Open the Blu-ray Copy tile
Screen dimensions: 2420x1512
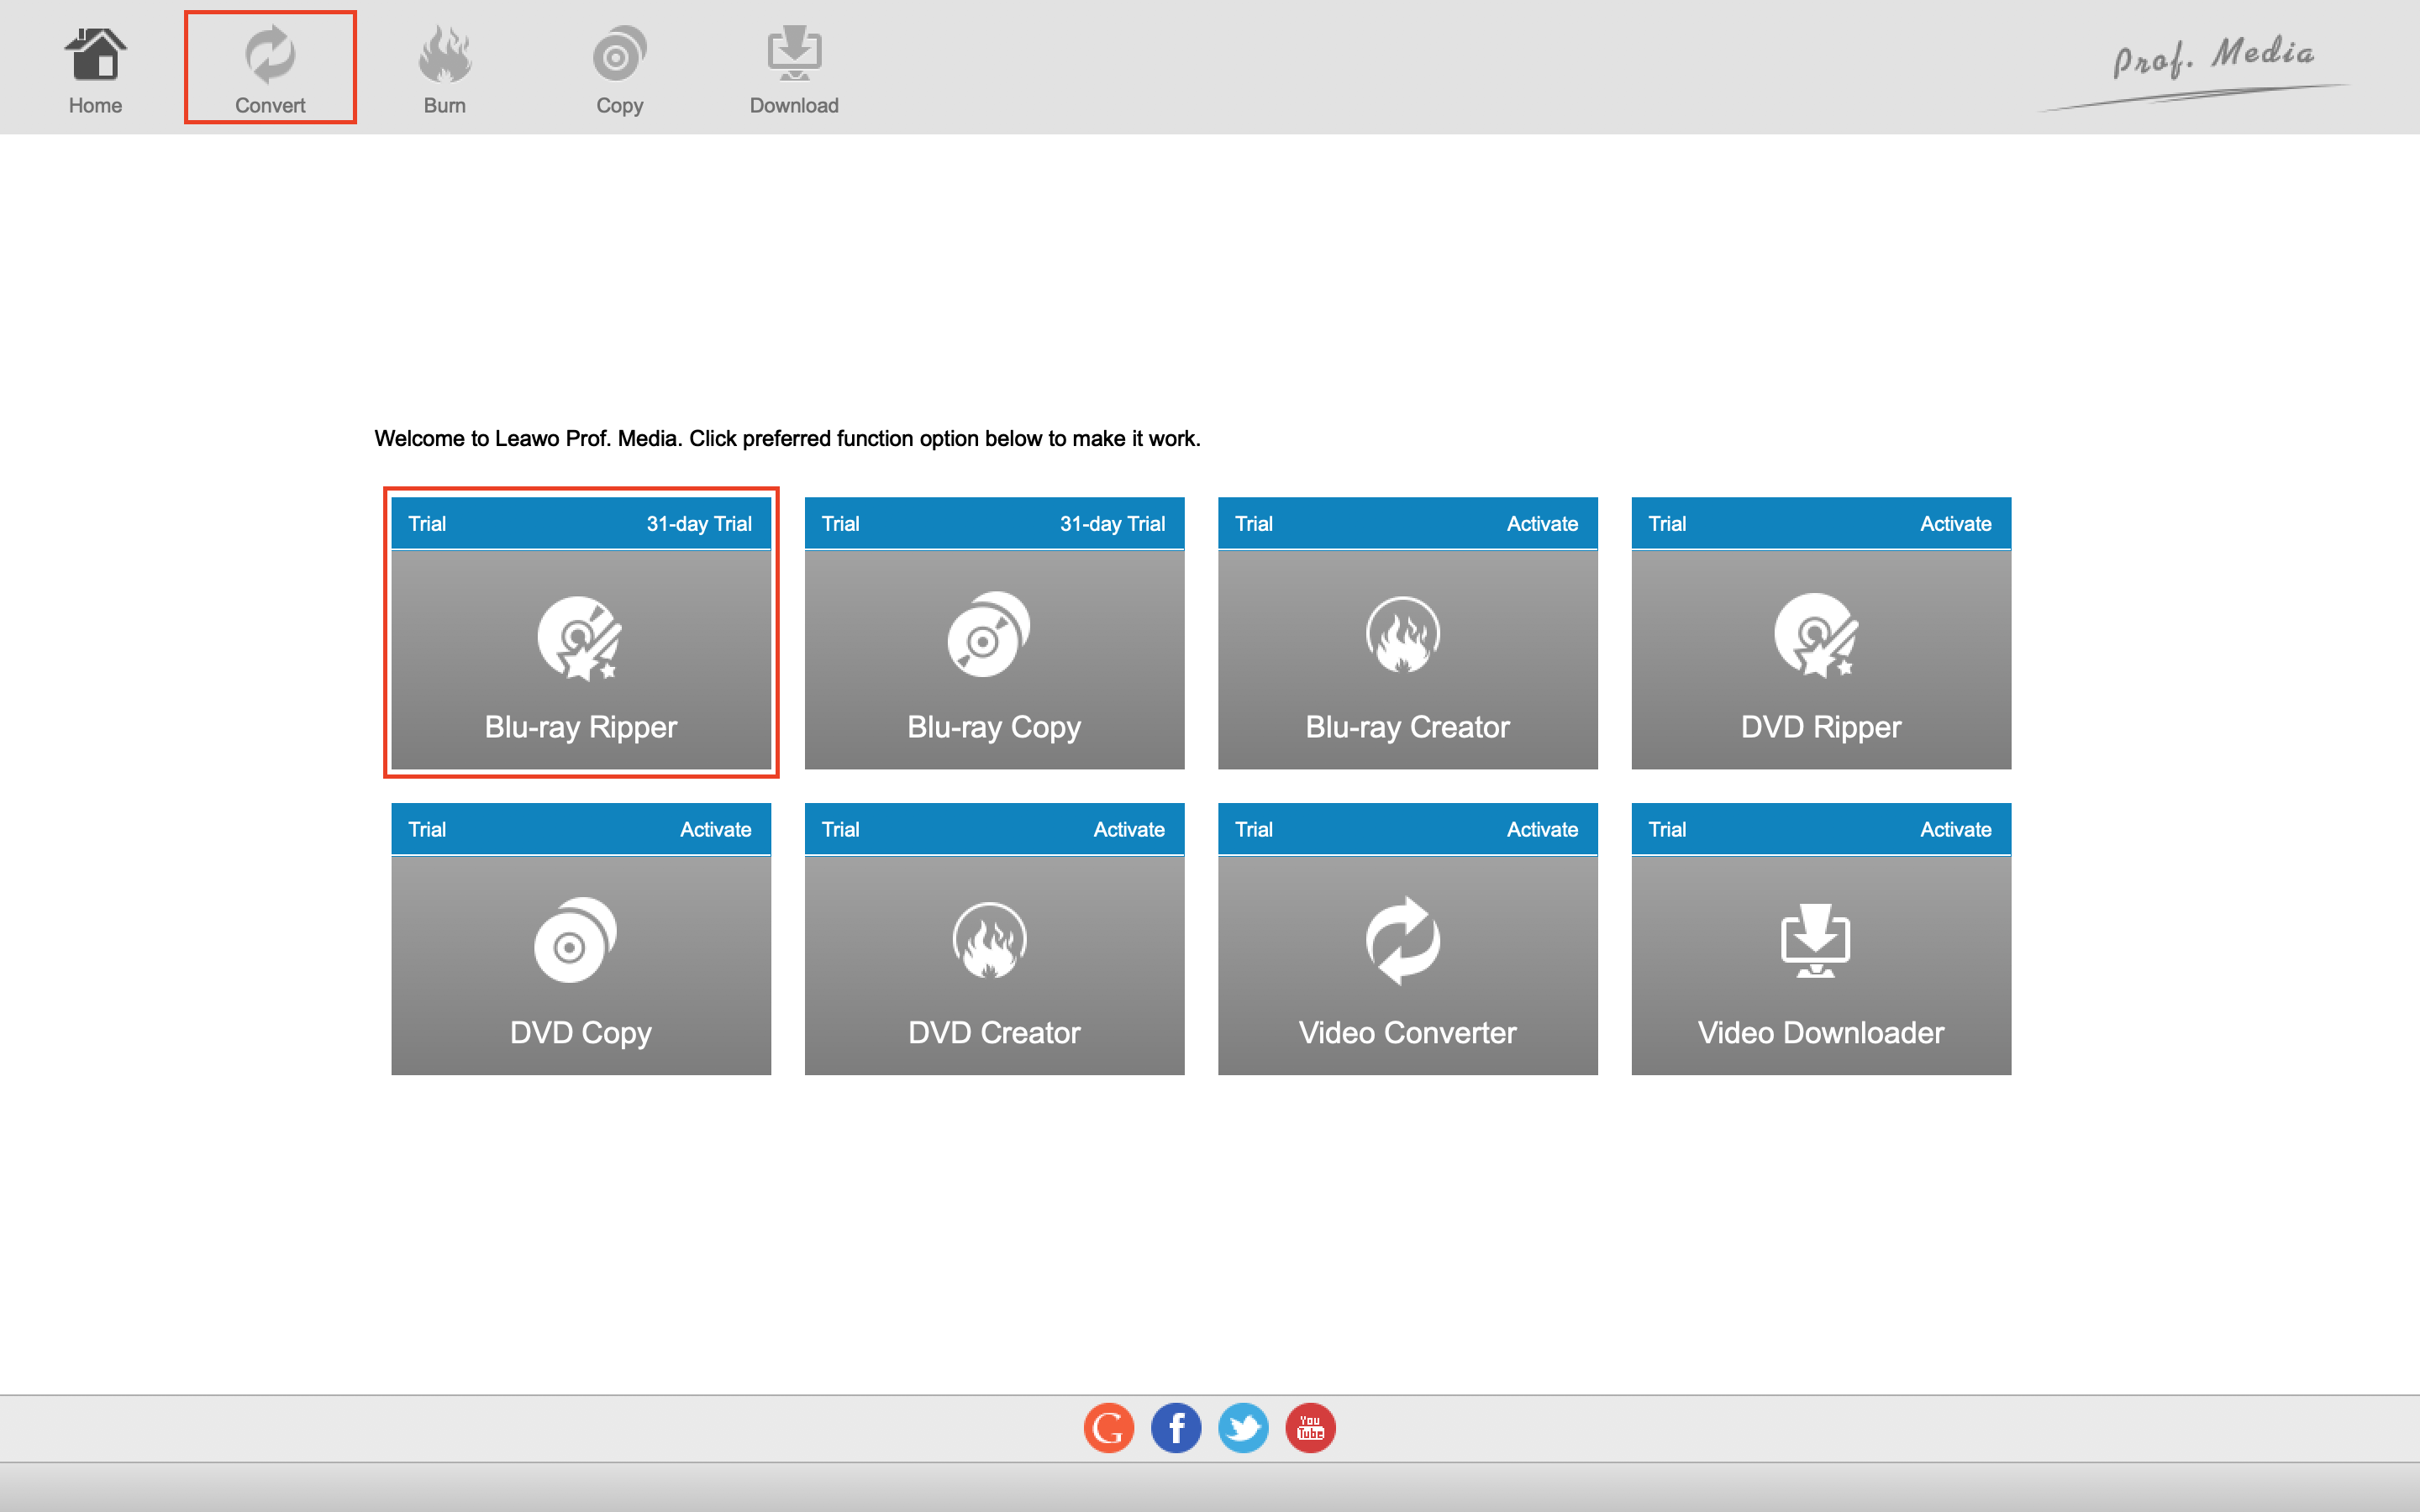994,660
